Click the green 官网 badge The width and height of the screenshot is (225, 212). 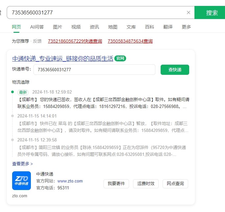[x=120, y=58]
